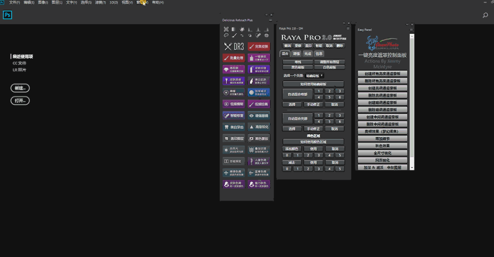Click the Easy Panel vertical scrollbar
Screen dimensions: 494x257
(411, 99)
